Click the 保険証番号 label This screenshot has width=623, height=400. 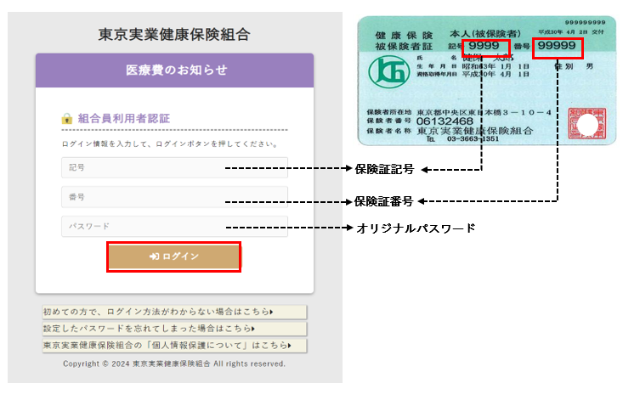384,201
